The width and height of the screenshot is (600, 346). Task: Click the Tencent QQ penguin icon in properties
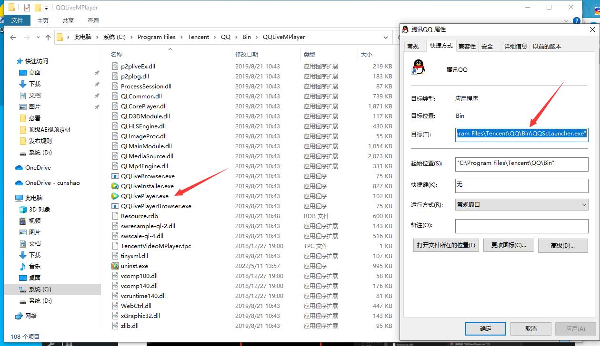(x=418, y=67)
